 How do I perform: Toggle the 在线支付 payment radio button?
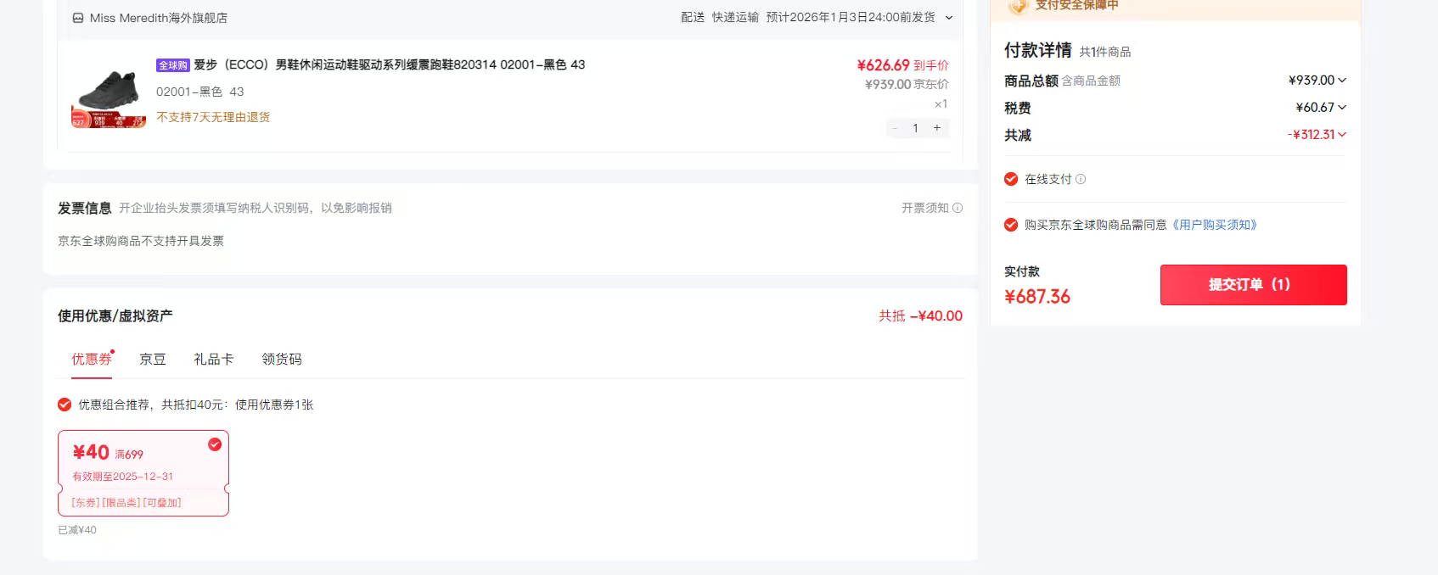coord(1011,179)
